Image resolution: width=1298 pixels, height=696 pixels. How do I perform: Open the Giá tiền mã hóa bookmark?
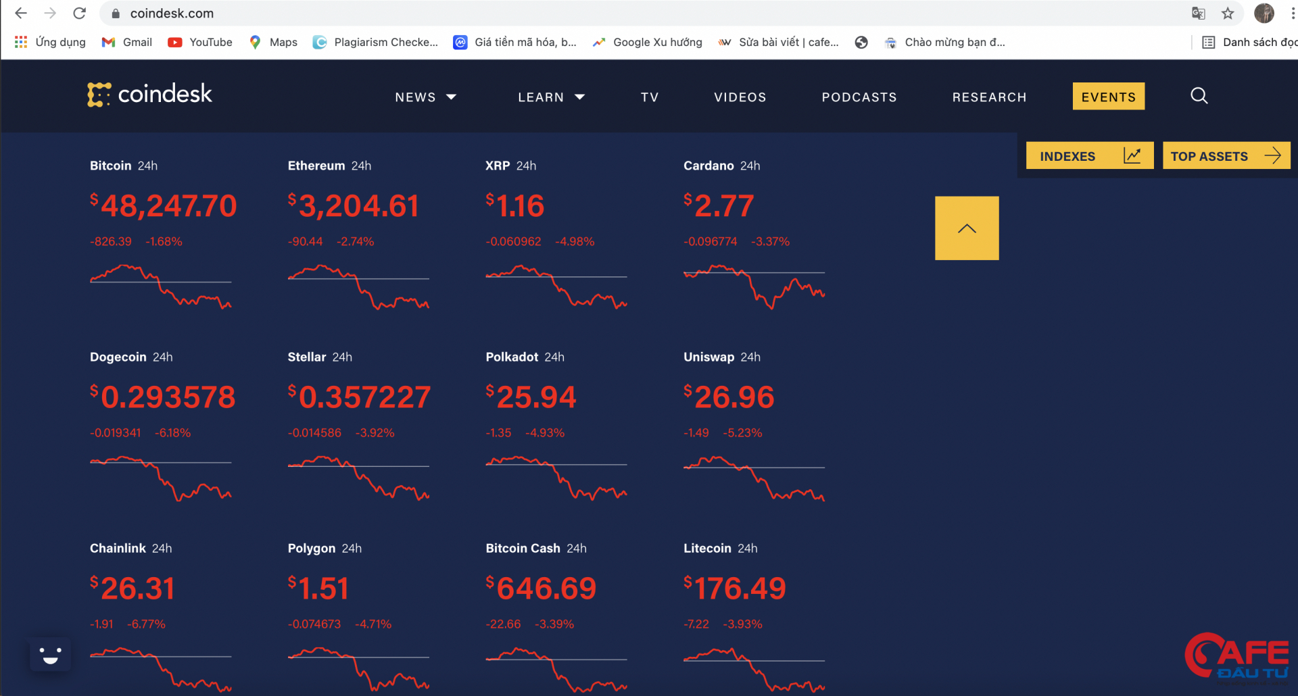[x=515, y=42]
